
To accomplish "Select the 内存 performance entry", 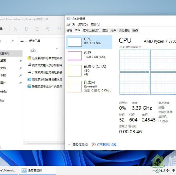I will coord(89,56).
